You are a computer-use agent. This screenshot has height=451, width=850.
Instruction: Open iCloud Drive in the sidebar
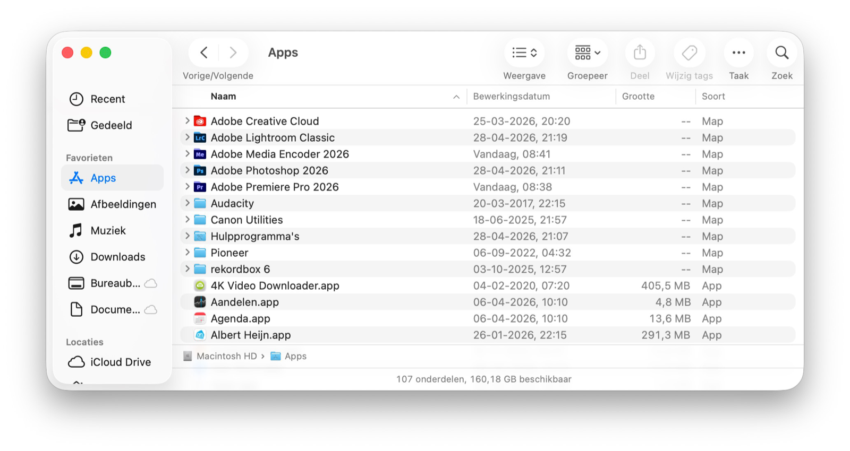(113, 362)
